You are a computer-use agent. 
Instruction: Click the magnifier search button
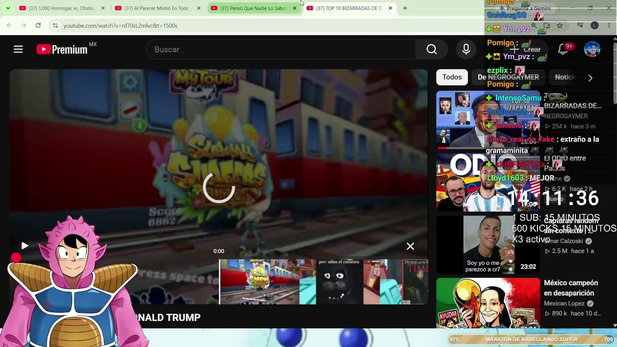coord(431,49)
